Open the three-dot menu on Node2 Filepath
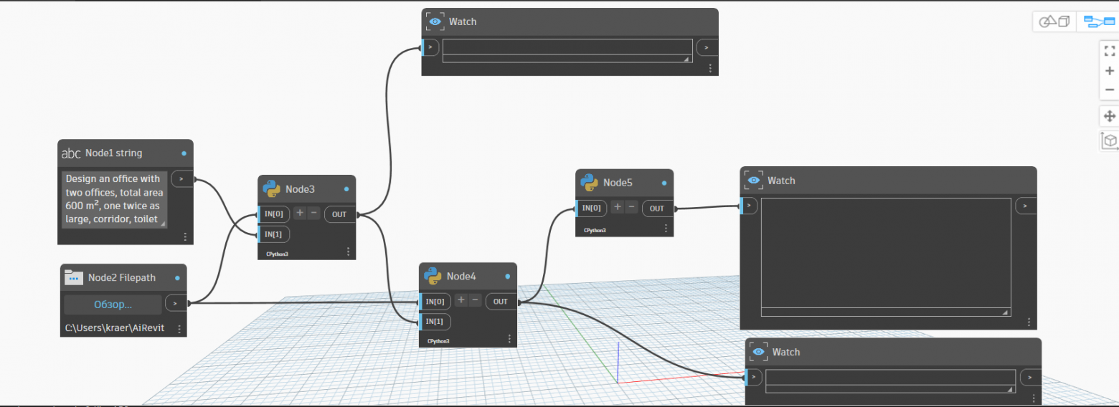The image size is (1119, 407). pyautogui.click(x=179, y=329)
